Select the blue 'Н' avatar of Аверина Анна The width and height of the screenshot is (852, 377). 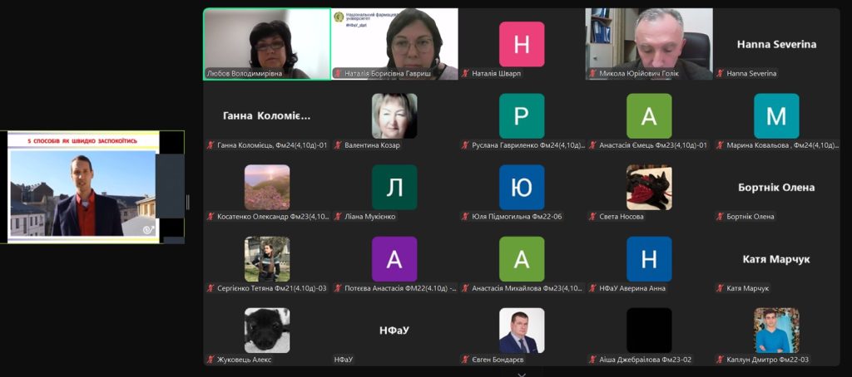click(649, 259)
